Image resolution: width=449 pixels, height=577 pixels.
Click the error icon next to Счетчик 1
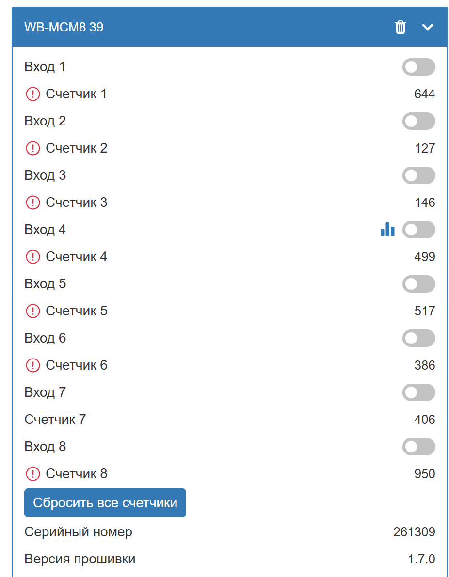pyautogui.click(x=32, y=94)
